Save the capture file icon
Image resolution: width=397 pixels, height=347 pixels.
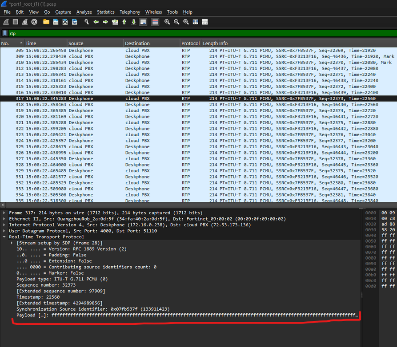pyautogui.click(x=56, y=22)
